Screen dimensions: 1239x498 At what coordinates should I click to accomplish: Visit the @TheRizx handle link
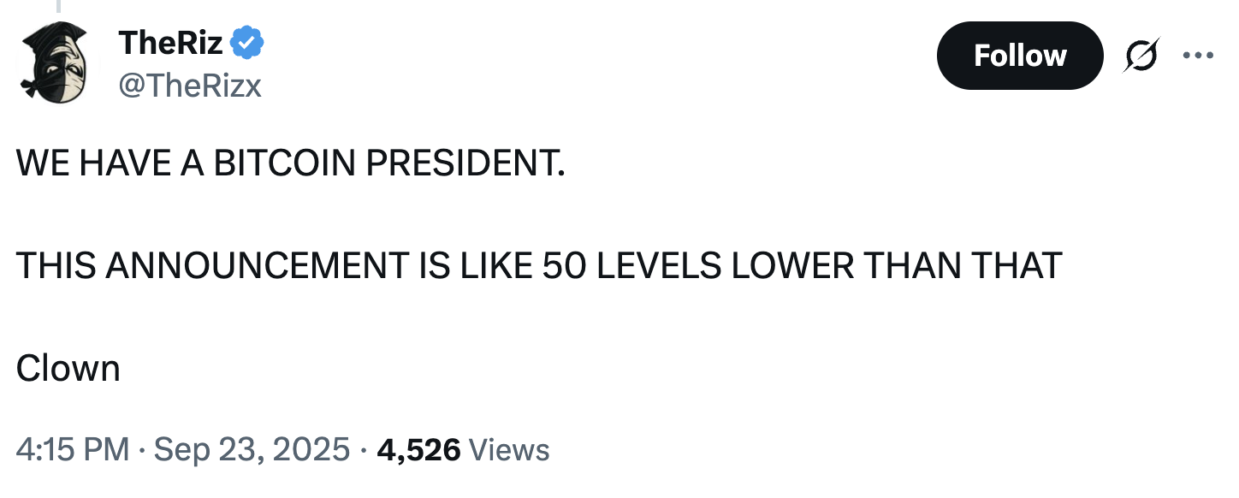point(190,86)
